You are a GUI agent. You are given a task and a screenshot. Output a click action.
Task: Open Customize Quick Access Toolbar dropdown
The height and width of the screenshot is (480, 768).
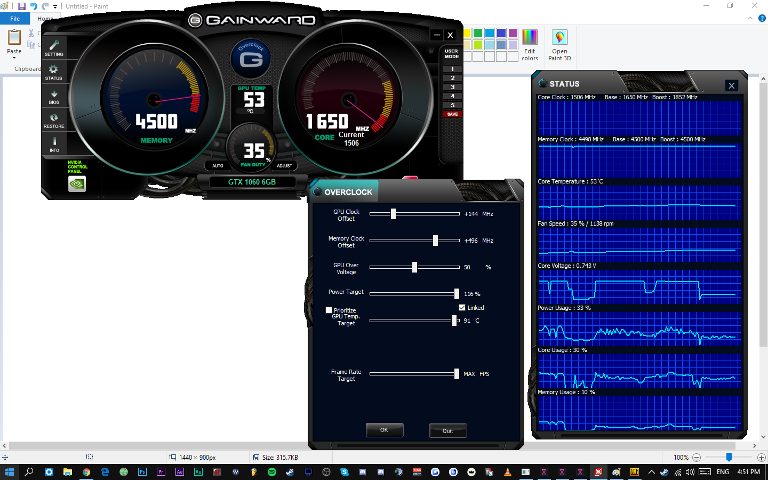(55, 7)
